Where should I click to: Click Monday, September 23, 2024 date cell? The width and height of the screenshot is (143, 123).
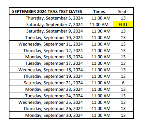click(x=47, y=89)
